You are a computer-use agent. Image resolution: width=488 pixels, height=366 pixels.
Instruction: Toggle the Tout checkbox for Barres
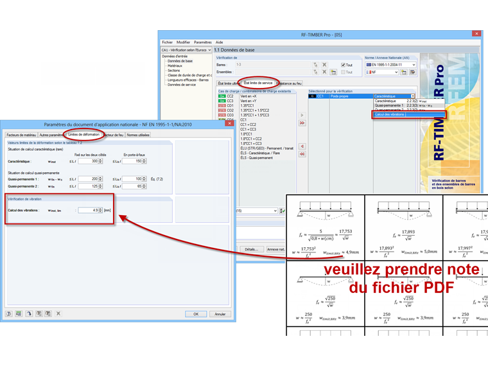click(343, 65)
